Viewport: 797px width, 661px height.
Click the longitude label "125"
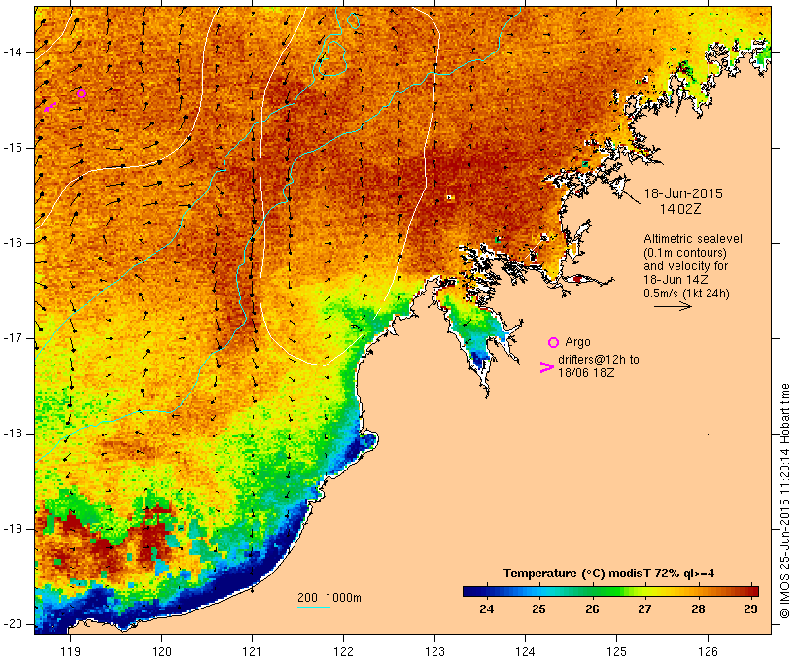pos(616,651)
